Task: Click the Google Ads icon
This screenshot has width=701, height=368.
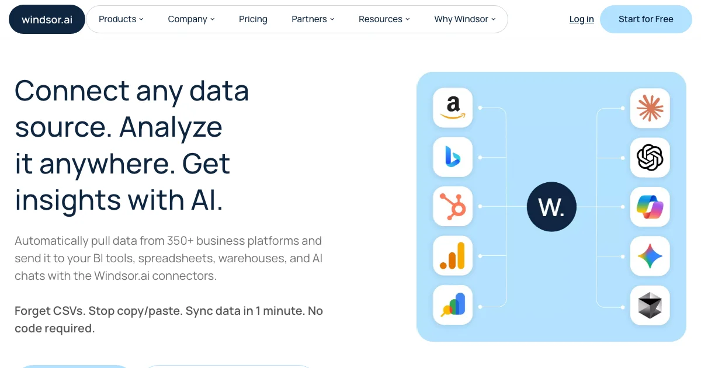Action: coord(453,304)
